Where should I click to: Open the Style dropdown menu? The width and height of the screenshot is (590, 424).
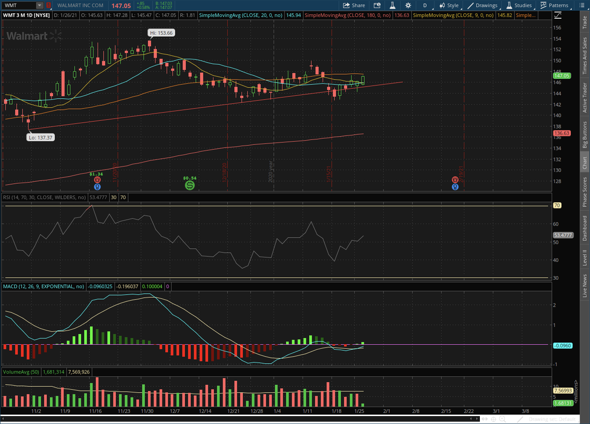coord(448,5)
